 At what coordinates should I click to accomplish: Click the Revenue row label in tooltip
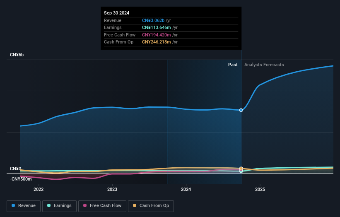(x=113, y=20)
